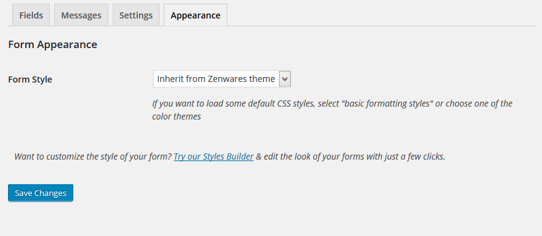Go to the Settings tab

(136, 15)
